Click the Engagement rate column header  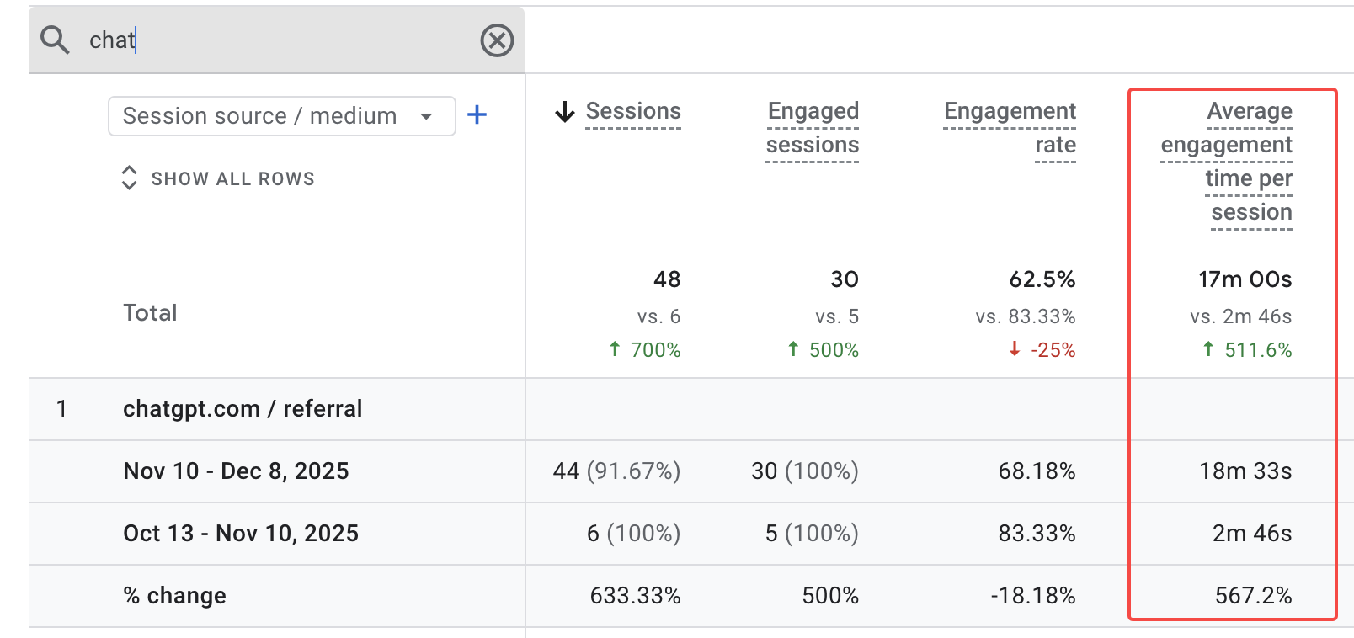point(1010,128)
